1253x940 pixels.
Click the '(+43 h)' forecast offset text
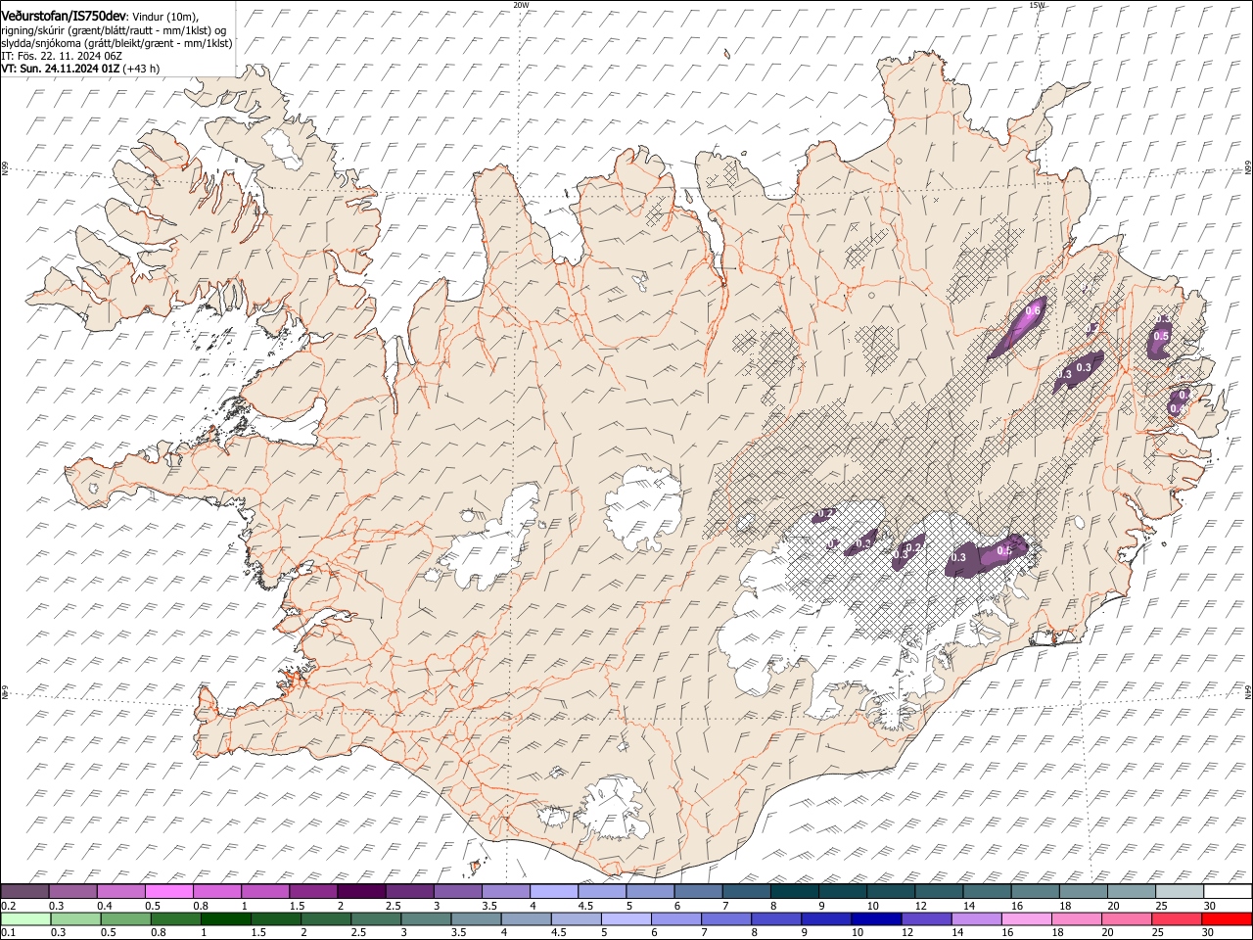pyautogui.click(x=142, y=69)
